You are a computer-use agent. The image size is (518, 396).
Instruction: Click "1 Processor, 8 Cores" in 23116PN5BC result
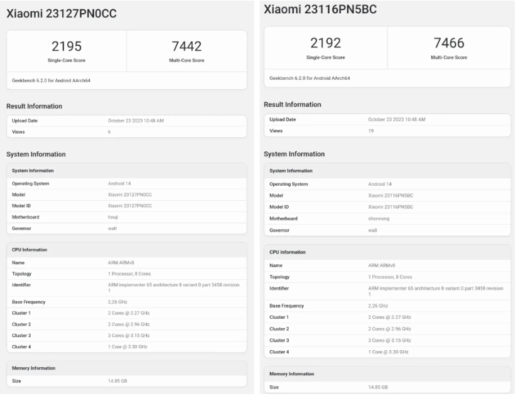pos(390,277)
